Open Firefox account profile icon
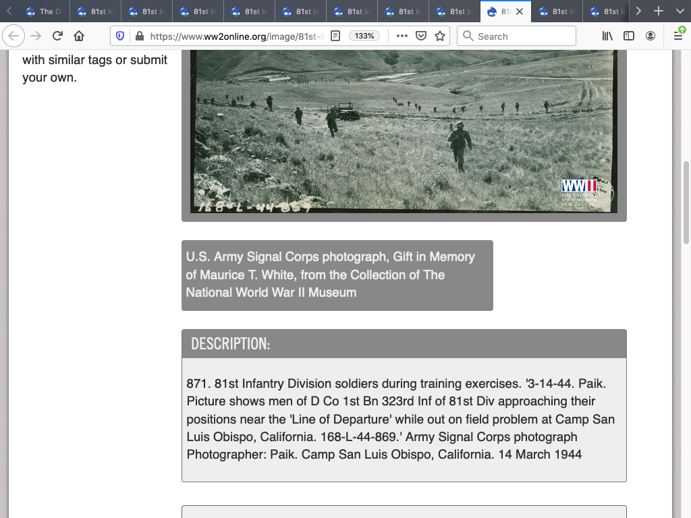This screenshot has width=691, height=518. tap(651, 36)
